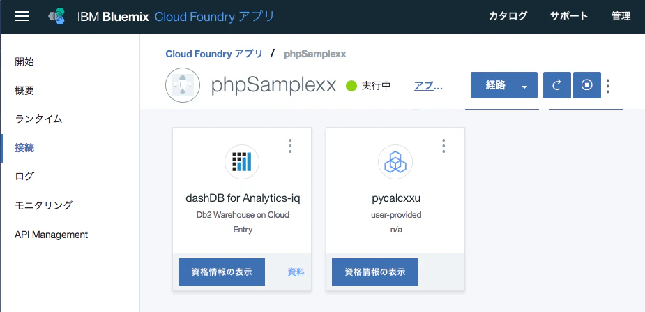Show credentials for pycalcxxu service

tap(375, 272)
